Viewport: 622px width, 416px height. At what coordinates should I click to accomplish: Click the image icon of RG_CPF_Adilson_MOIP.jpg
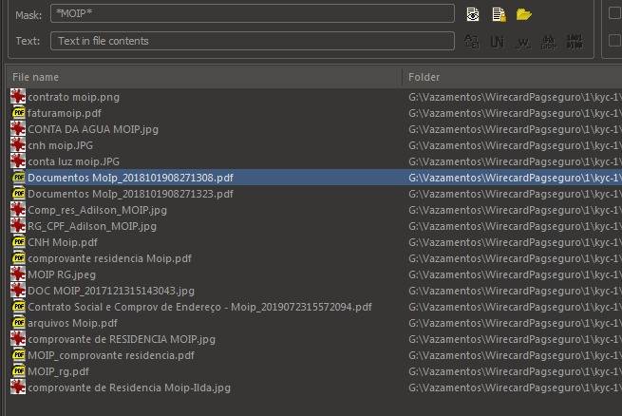pyautogui.click(x=18, y=226)
